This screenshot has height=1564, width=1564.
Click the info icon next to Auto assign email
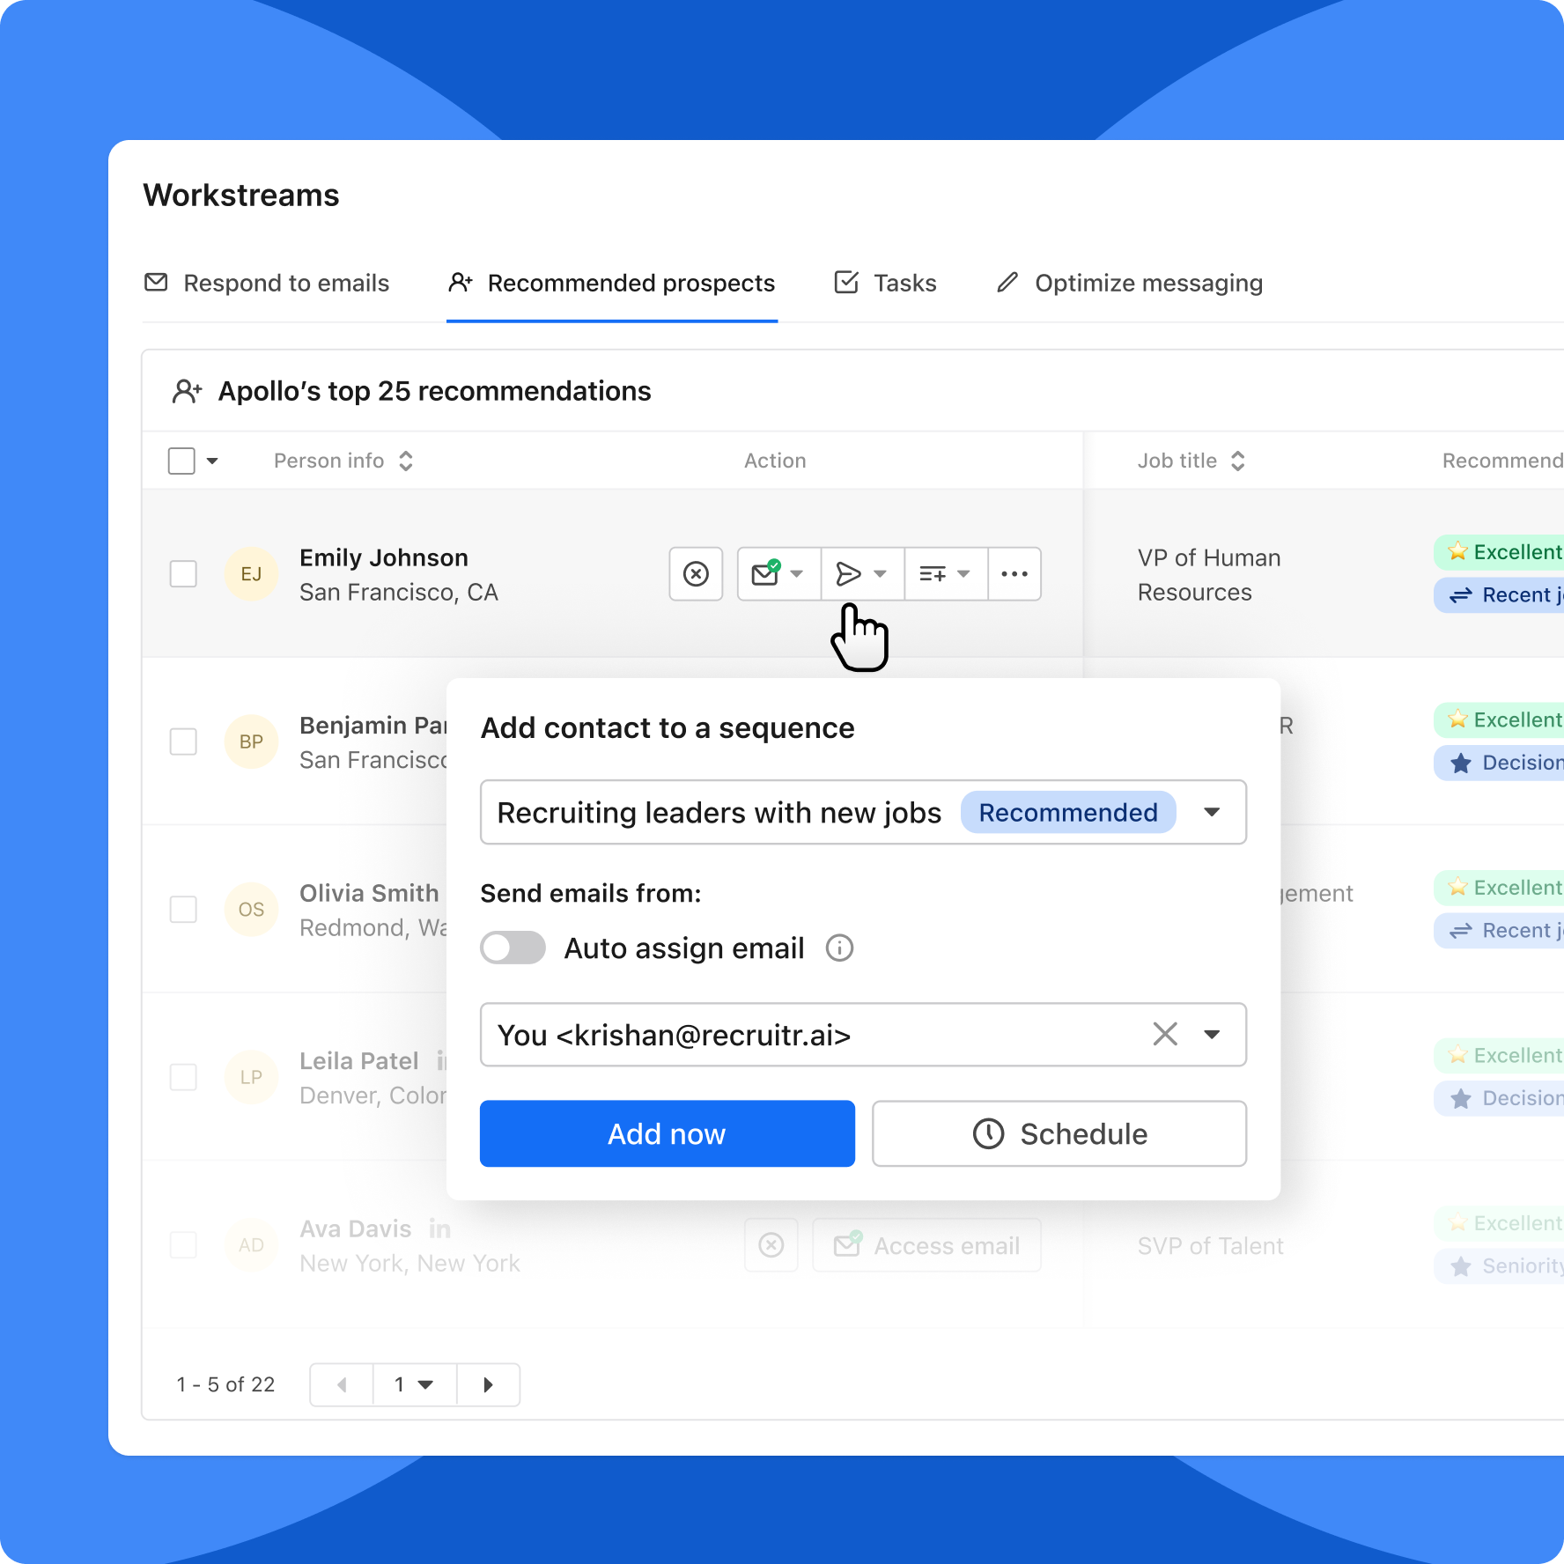click(x=839, y=948)
